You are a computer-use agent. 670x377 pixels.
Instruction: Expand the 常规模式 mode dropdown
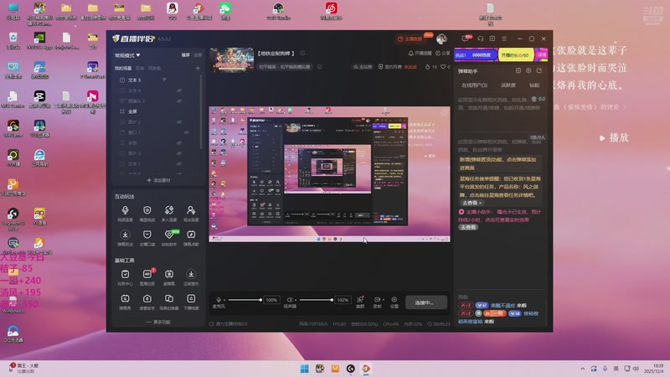point(127,55)
